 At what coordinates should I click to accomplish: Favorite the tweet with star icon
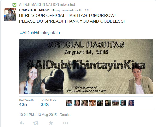tap(51, 123)
